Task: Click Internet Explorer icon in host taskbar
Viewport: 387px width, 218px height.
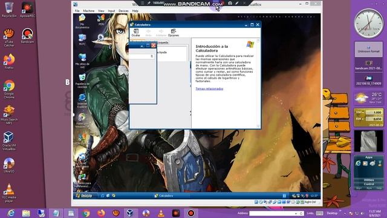Action: click(11, 213)
